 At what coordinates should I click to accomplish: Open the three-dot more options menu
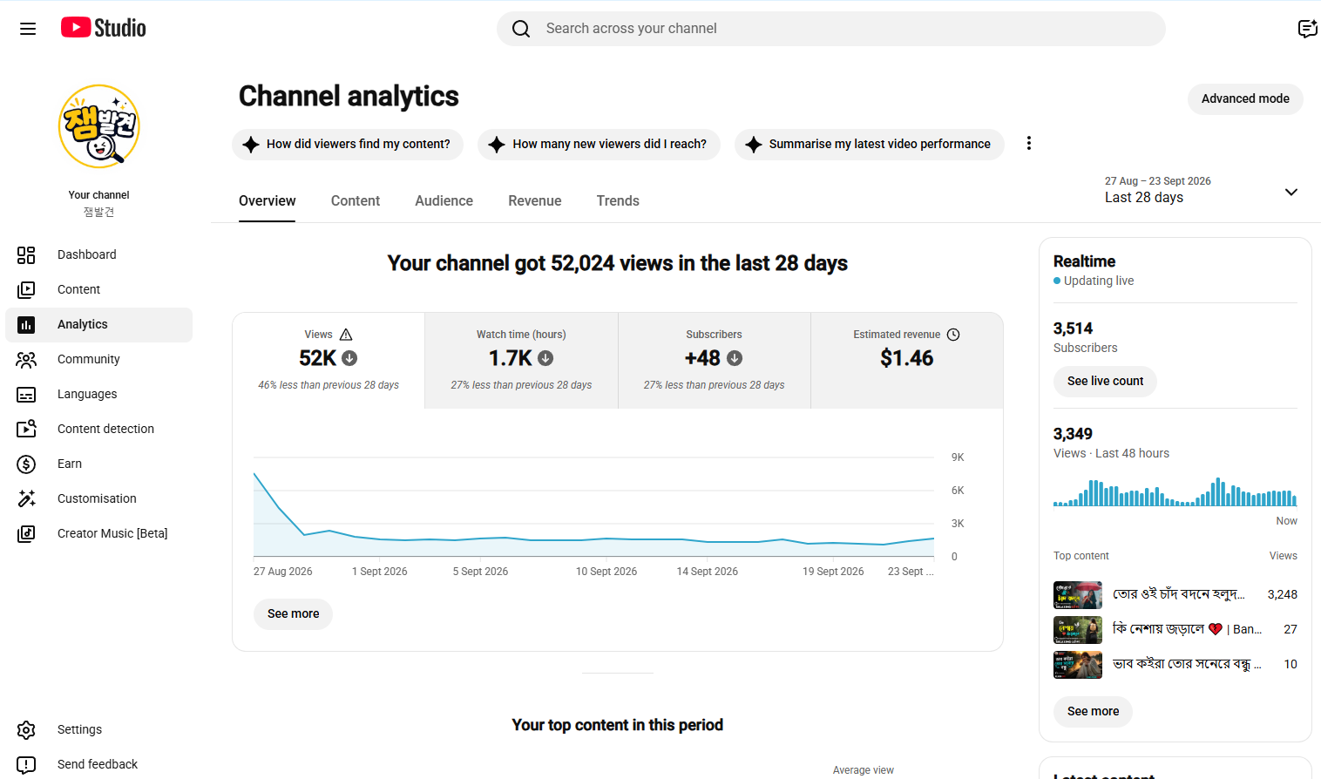(x=1029, y=144)
